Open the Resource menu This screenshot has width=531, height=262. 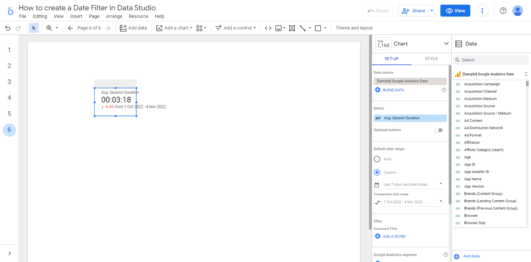coord(138,16)
